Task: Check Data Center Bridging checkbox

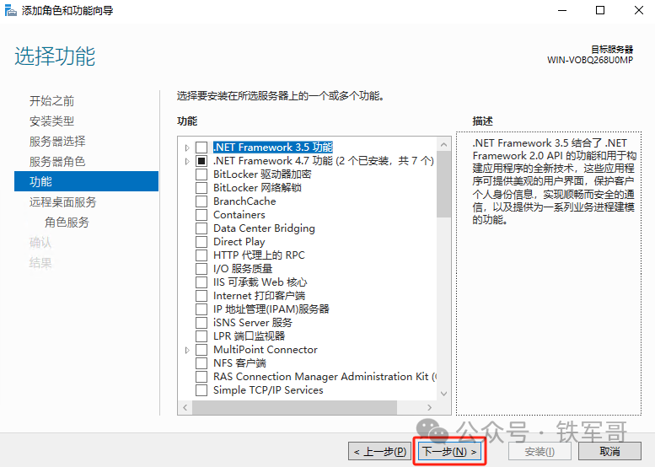Action: tap(201, 228)
